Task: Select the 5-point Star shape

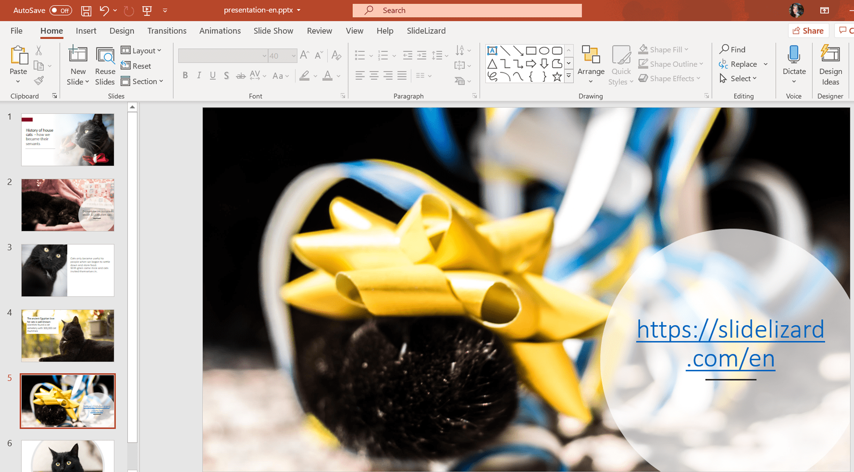Action: tap(557, 76)
